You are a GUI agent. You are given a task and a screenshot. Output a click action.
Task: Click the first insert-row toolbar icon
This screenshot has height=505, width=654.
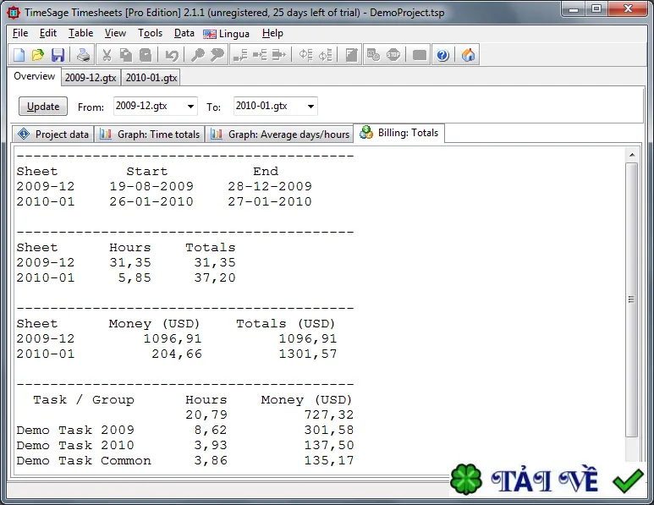click(x=240, y=55)
